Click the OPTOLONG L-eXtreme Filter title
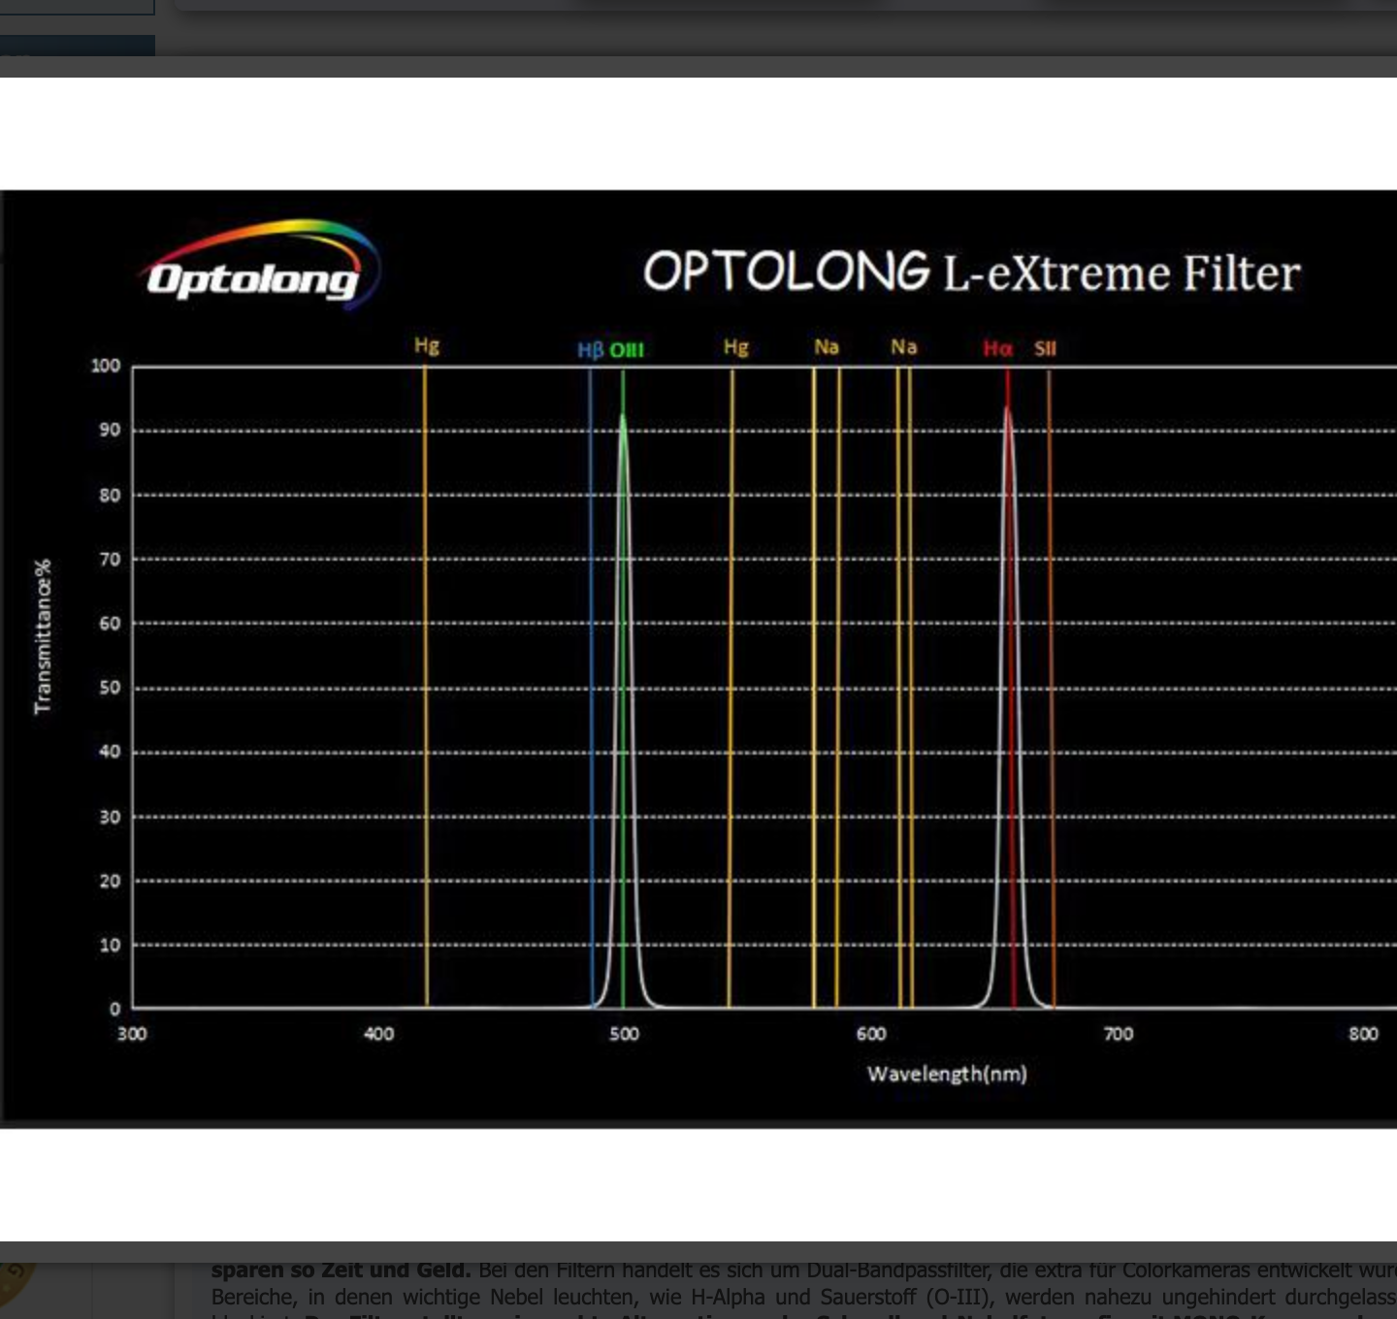Viewport: 1397px width, 1319px height. pos(971,272)
